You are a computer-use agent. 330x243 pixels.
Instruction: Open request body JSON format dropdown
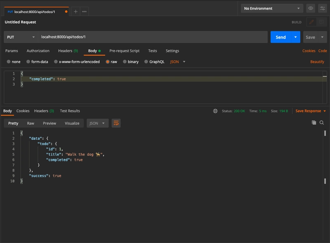pos(178,62)
